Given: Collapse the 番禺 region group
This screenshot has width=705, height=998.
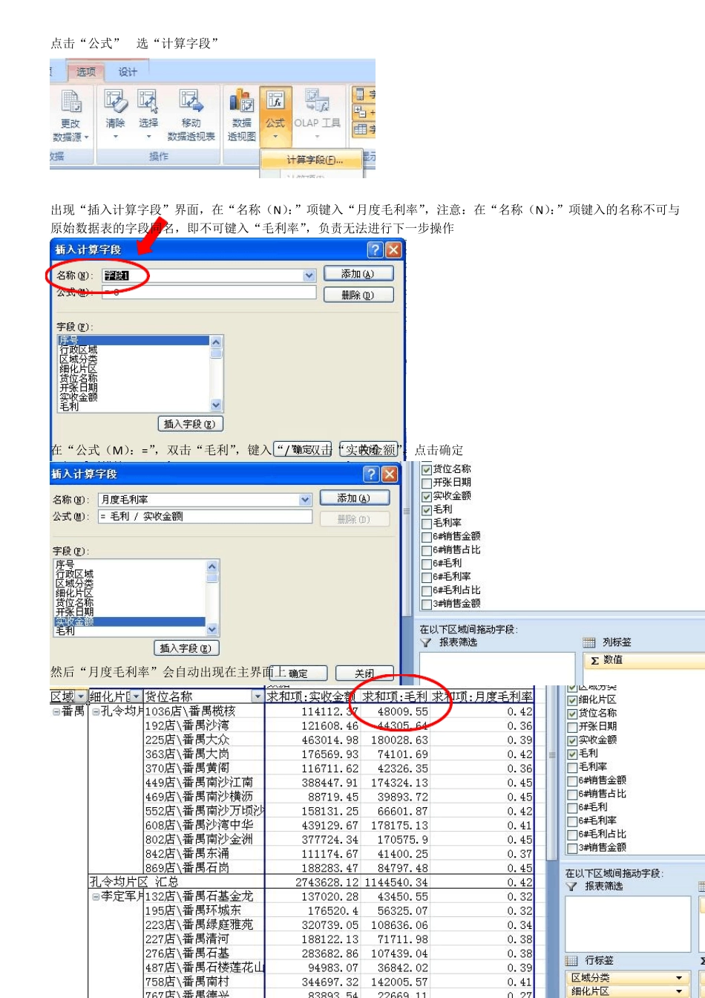Looking at the screenshot, I should 56,711.
